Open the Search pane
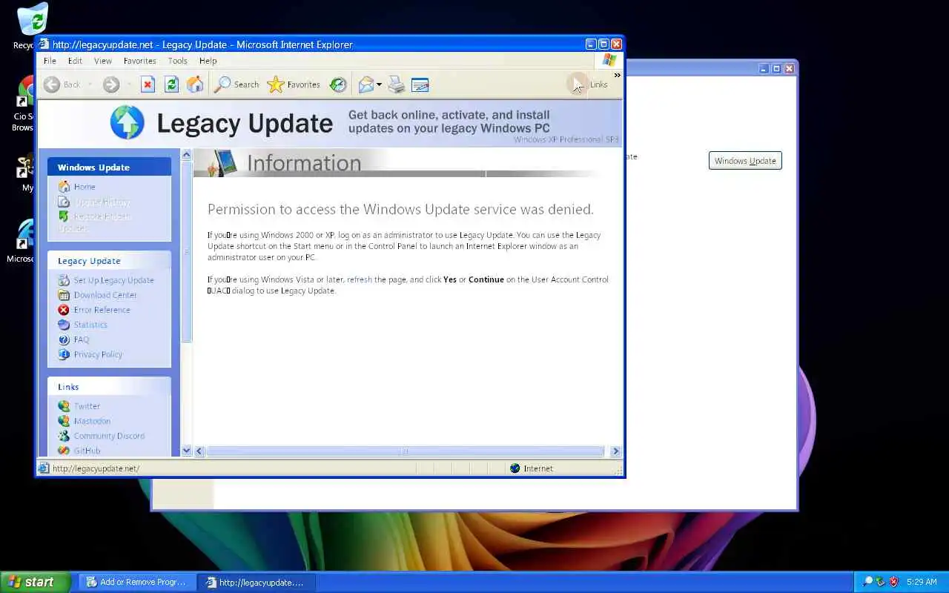The image size is (949, 593). pos(237,85)
